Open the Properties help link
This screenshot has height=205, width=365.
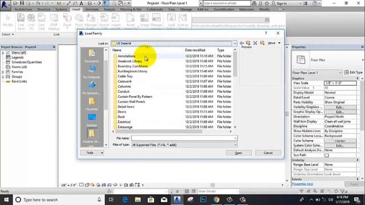[302, 184]
